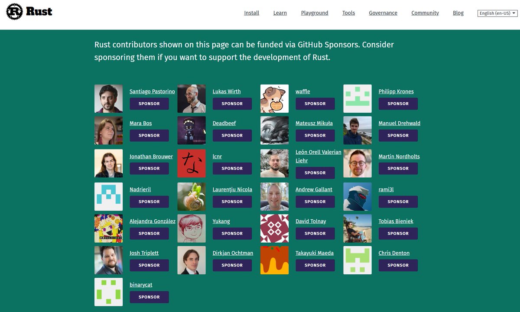This screenshot has width=520, height=312.
Task: Click rami3l's blue avatar
Action: [357, 196]
